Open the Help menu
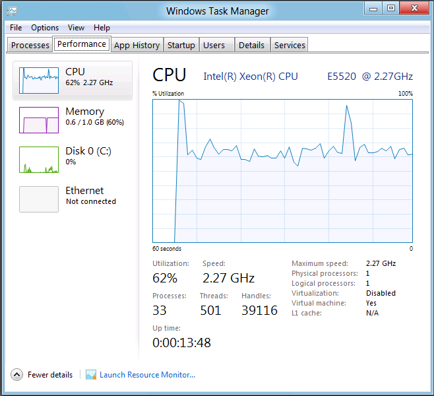This screenshot has width=434, height=396. pos(102,28)
